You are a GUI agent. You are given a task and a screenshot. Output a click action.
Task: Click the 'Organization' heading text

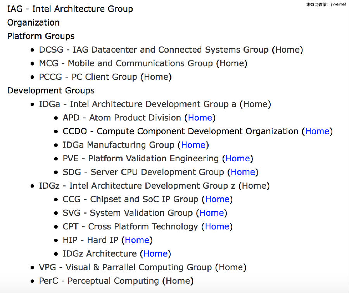click(x=33, y=22)
